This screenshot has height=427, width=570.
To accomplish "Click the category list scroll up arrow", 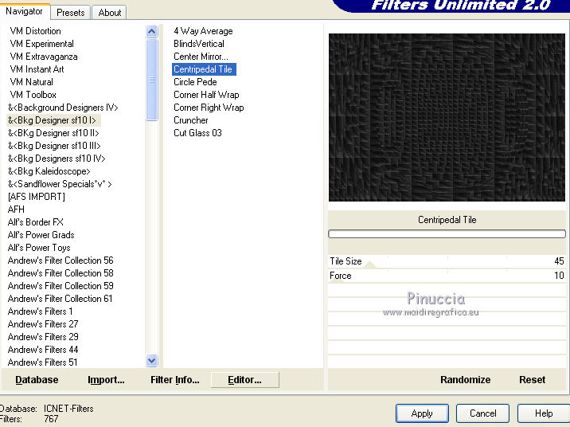I will [x=151, y=32].
